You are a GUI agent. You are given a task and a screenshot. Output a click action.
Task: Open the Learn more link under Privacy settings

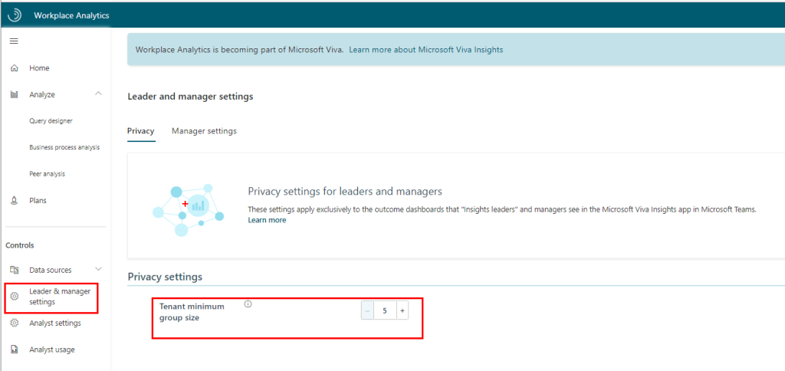(x=267, y=220)
